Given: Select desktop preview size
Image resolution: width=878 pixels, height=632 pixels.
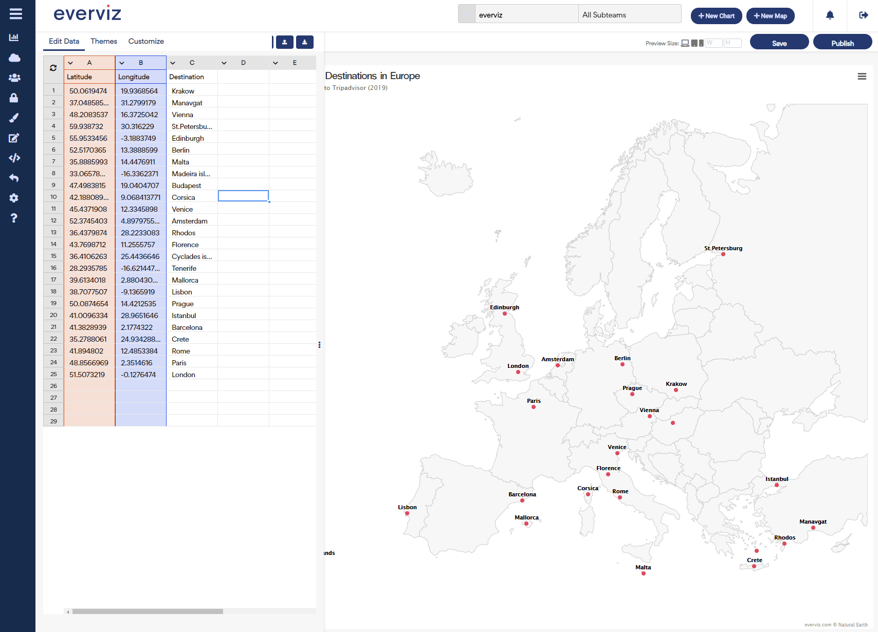Looking at the screenshot, I should (685, 43).
